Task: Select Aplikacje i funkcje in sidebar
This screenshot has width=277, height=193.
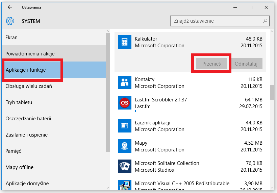Action: [54, 70]
